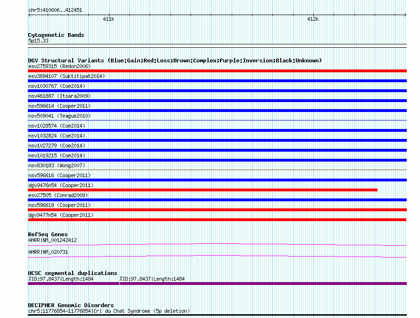
Task: Open variant nsv1032824 (Coe2014) label
Action: pyautogui.click(x=57, y=136)
